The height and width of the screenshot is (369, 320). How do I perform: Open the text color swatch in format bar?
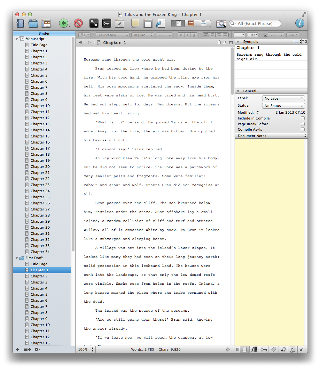coord(239,35)
